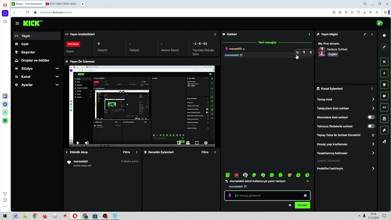This screenshot has height=220, width=391.
Task: Open the hamburger menu next to KICK logo
Action: pyautogui.click(x=17, y=23)
